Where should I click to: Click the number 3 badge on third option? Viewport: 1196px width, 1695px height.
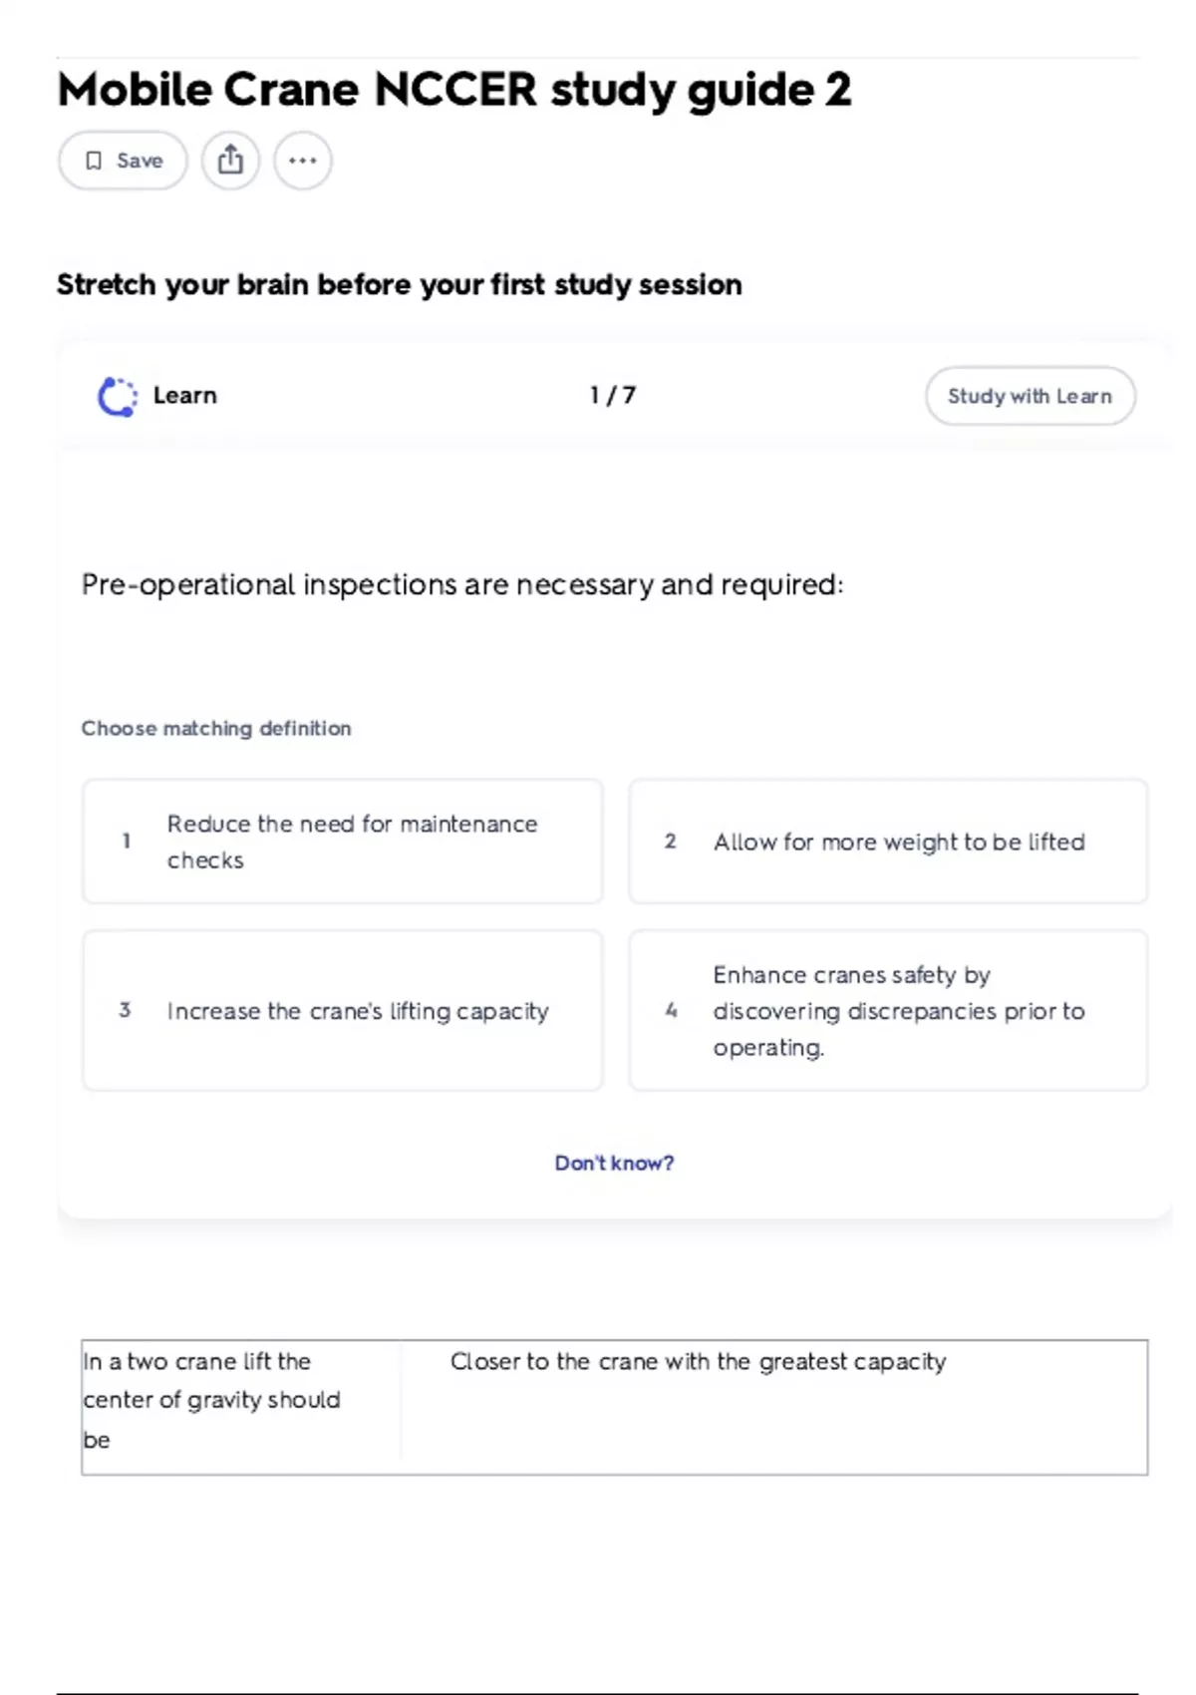pos(125,1010)
